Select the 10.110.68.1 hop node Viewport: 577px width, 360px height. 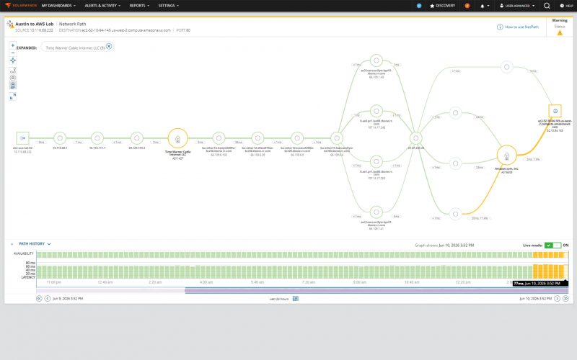click(x=60, y=138)
